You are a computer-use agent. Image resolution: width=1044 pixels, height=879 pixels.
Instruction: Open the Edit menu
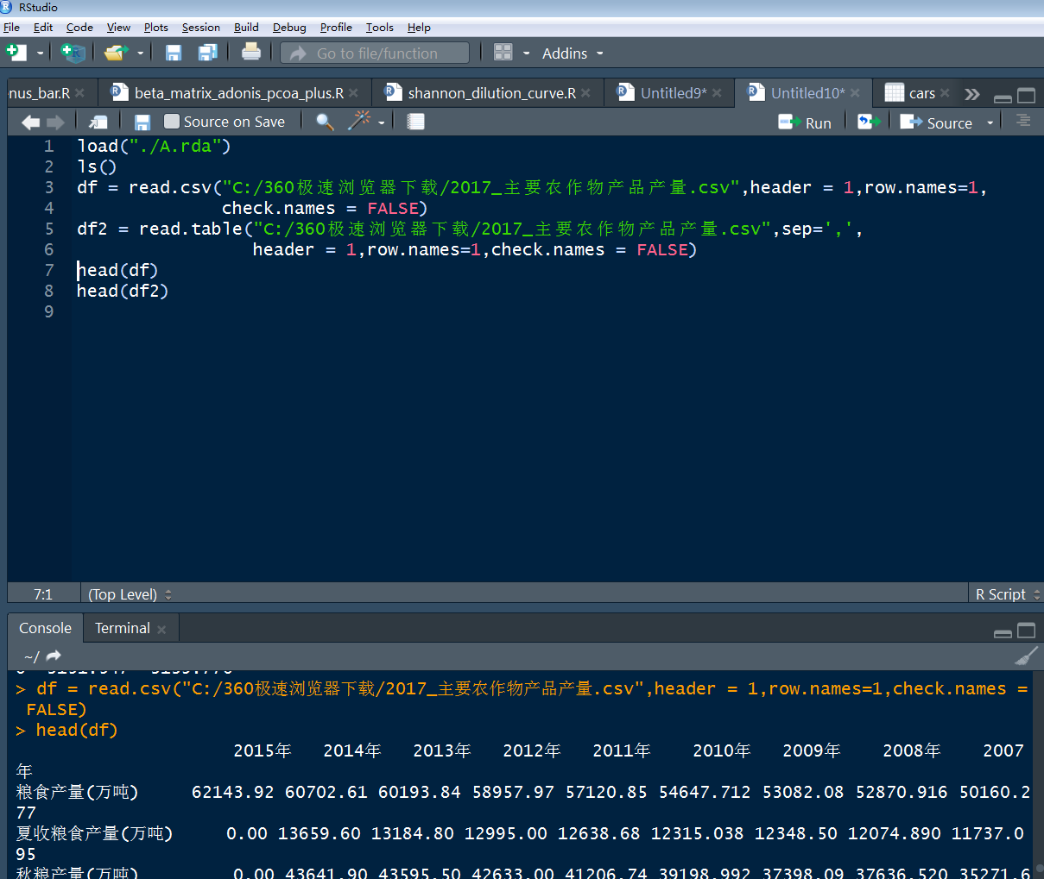(43, 27)
